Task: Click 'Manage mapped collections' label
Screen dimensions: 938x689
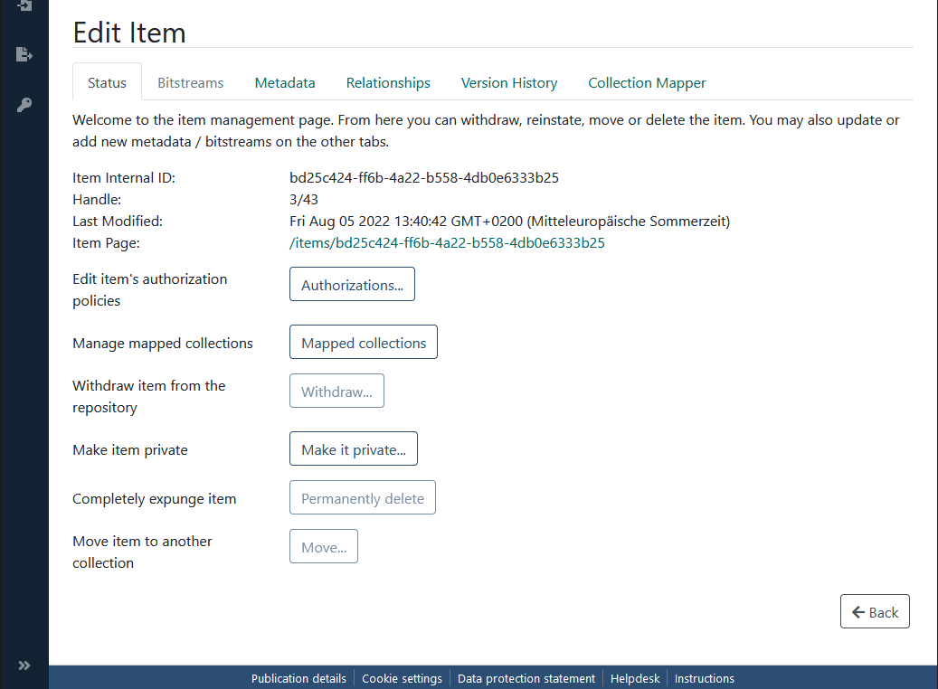Action: tap(163, 344)
